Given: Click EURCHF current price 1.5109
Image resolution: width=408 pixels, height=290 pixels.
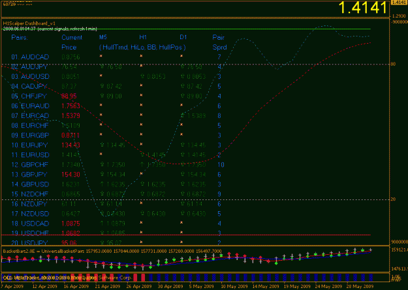Looking at the screenshot, I should (71, 126).
